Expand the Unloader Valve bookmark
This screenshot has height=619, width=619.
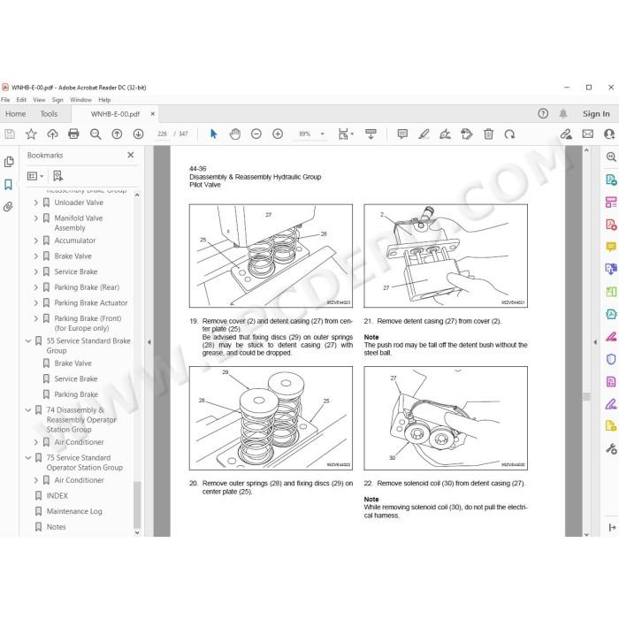[x=36, y=203]
